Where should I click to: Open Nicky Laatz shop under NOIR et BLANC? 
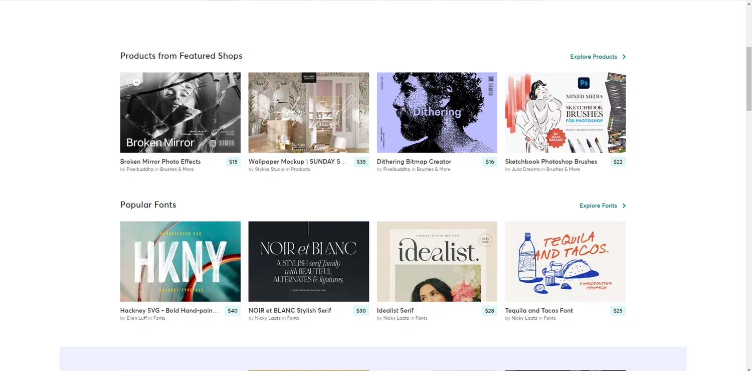tap(268, 318)
